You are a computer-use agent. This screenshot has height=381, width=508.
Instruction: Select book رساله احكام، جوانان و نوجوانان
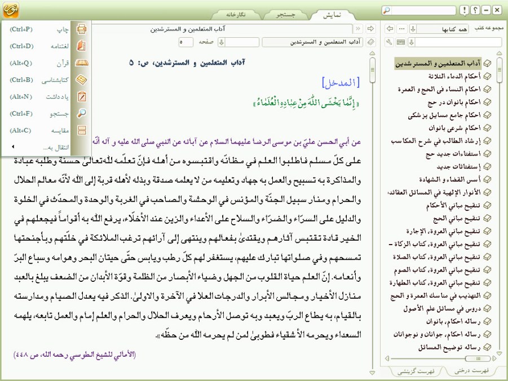[437, 334]
